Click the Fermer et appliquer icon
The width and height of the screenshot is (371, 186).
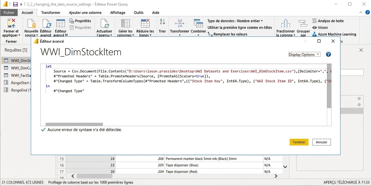coord(11,23)
